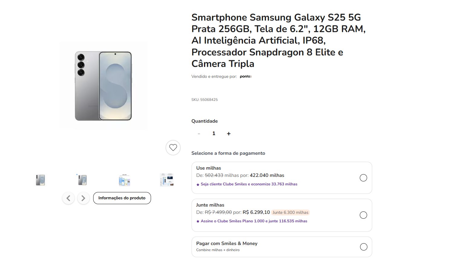Increase quantity with plus button
This screenshot has height=262, width=453.
(x=229, y=134)
